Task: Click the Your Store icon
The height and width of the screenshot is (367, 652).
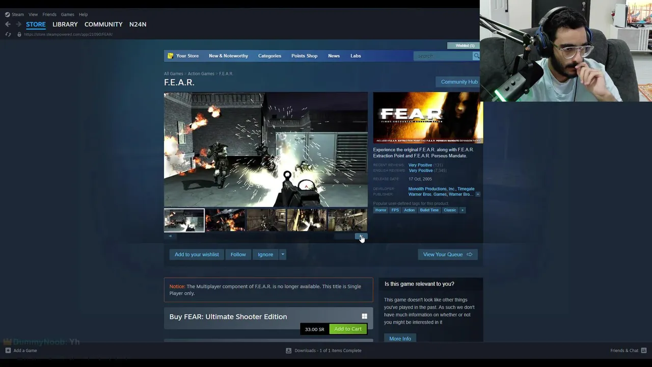Action: click(x=171, y=56)
